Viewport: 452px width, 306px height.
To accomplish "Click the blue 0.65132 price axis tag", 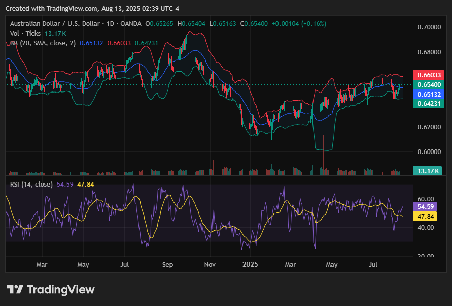I will pyautogui.click(x=429, y=94).
